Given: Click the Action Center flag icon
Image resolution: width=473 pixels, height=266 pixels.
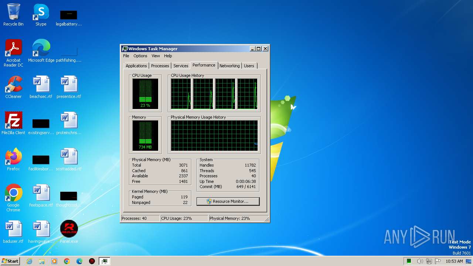Looking at the screenshot, I should (x=438, y=261).
